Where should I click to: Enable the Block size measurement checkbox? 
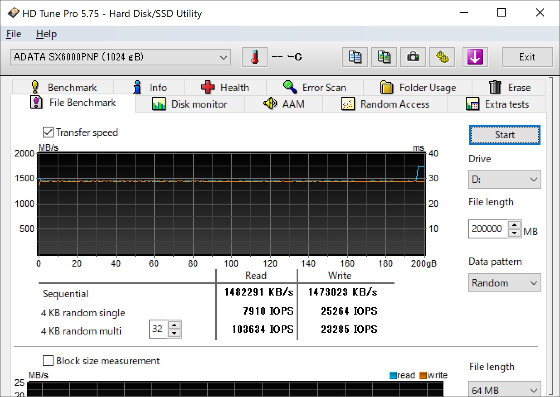click(49, 361)
